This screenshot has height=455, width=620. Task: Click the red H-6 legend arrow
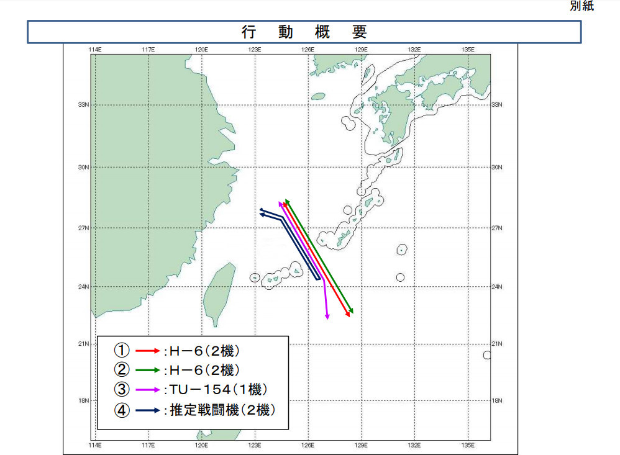tap(147, 351)
